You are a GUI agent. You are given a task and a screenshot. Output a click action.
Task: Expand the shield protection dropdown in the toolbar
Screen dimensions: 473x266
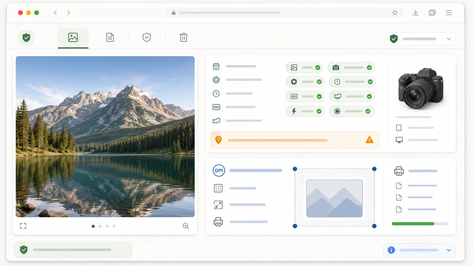point(420,39)
